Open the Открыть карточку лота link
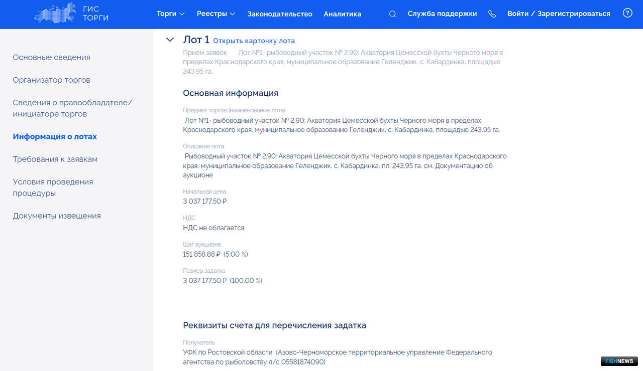This screenshot has height=371, width=643. click(x=254, y=41)
